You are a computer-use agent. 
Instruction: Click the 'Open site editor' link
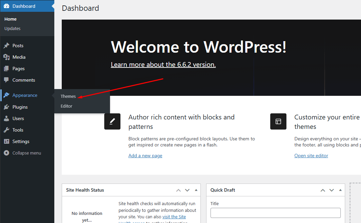pos(311,156)
